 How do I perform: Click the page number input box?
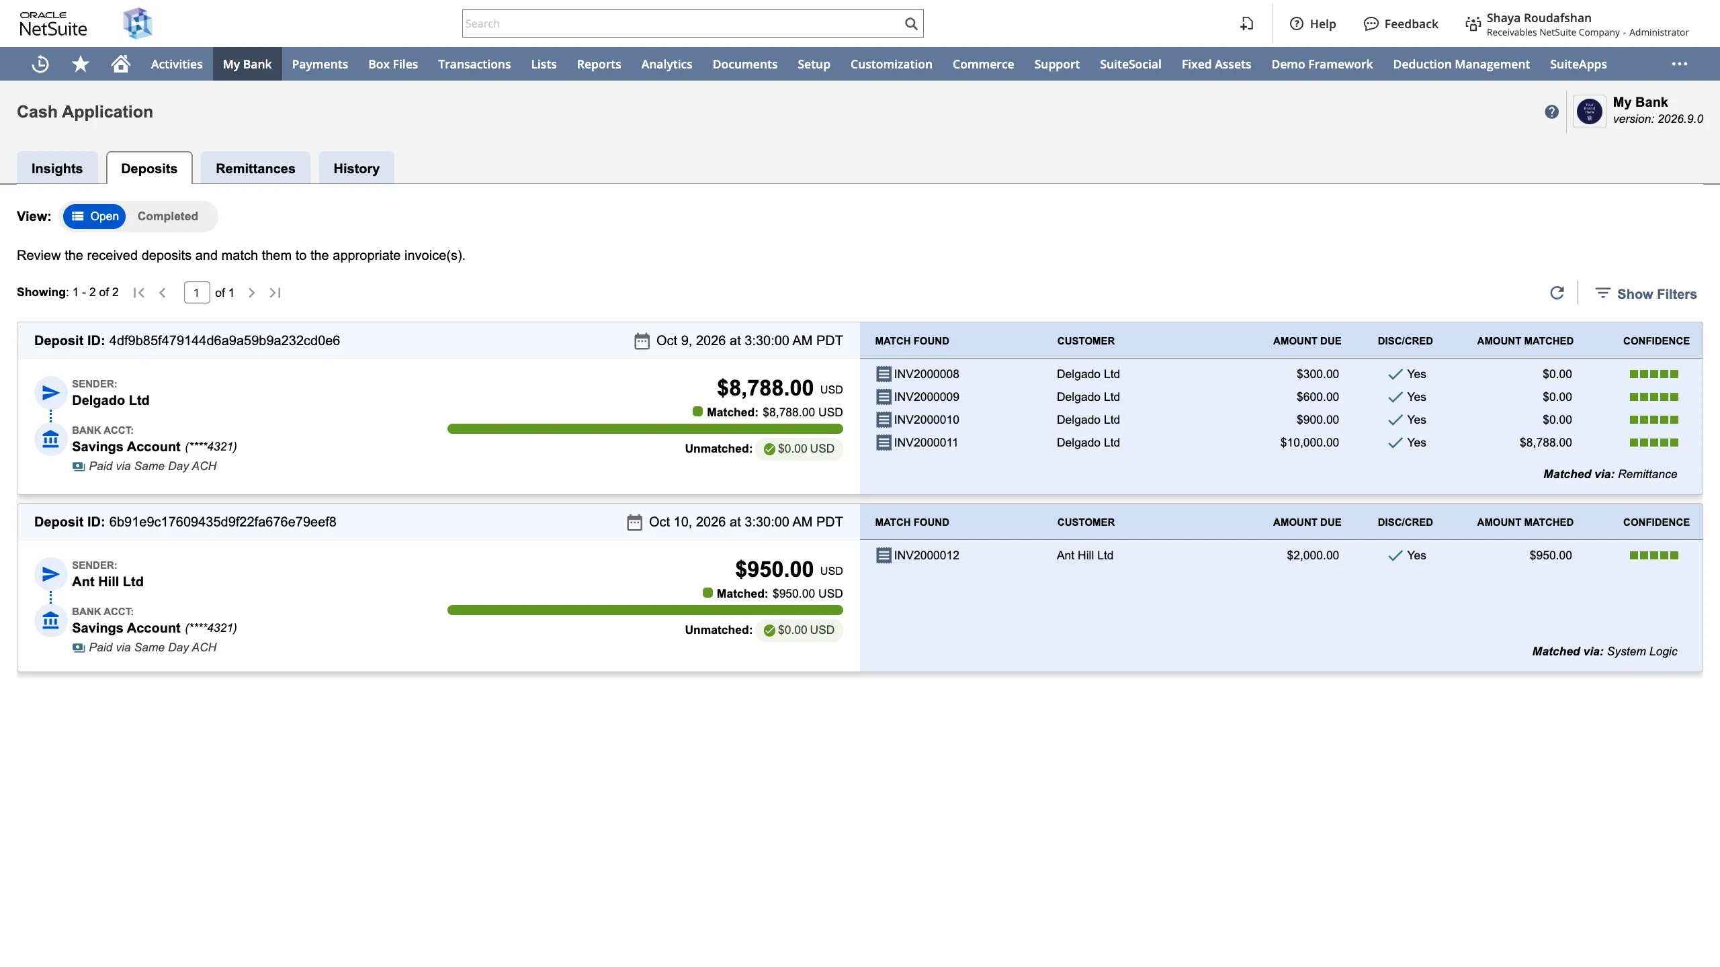coord(197,293)
